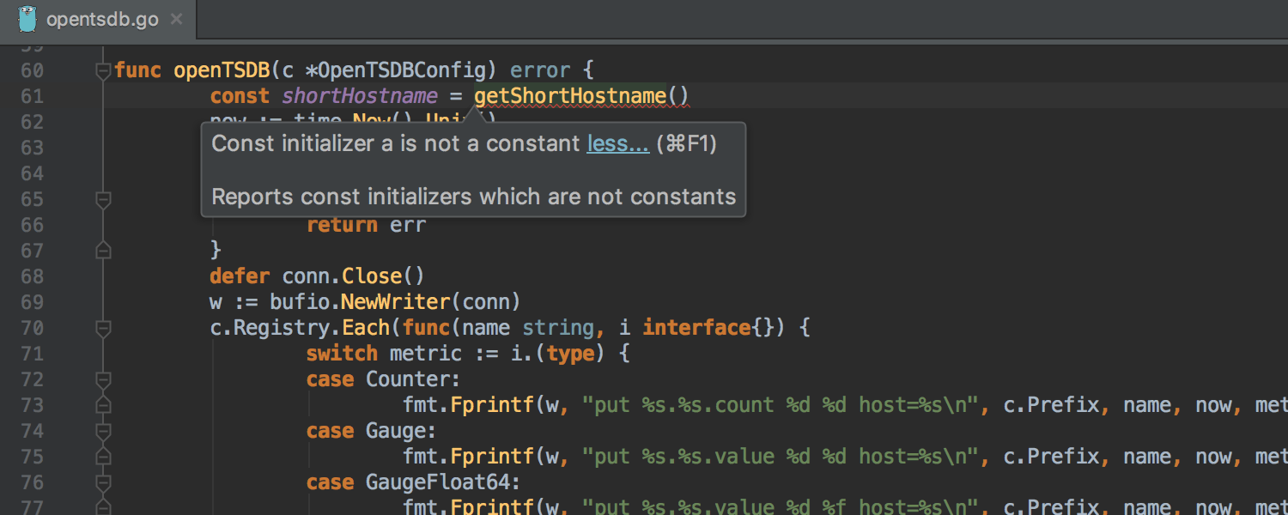
Task: Collapse the openTSDB function at line 60
Action: pos(103,70)
